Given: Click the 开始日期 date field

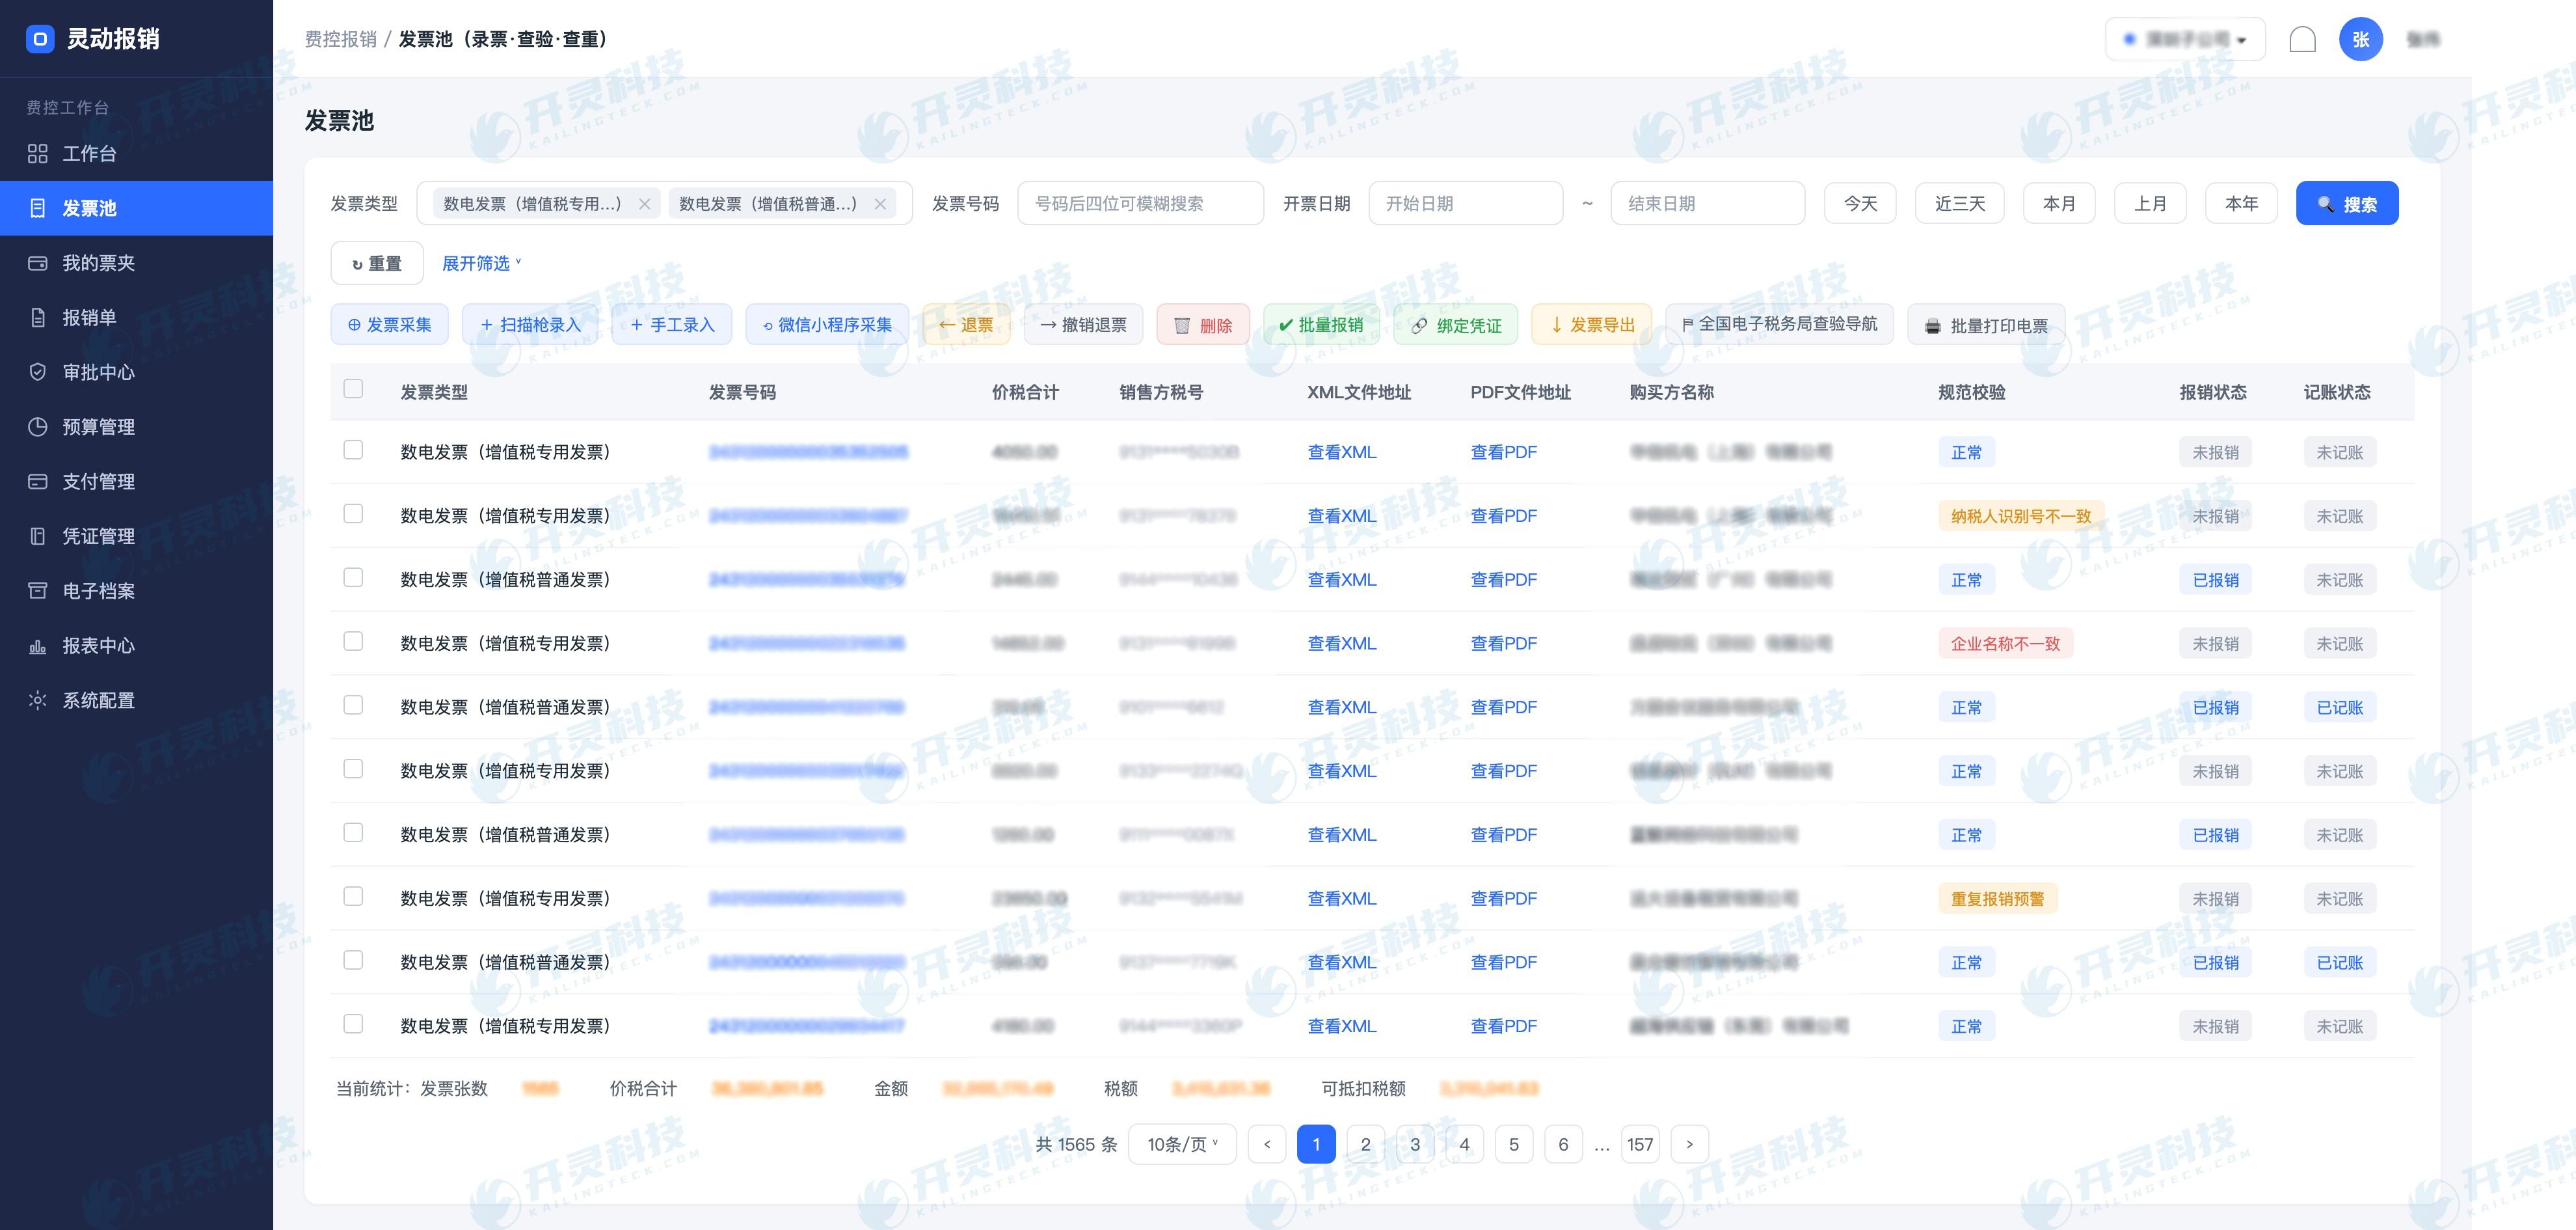Looking at the screenshot, I should 1465,203.
